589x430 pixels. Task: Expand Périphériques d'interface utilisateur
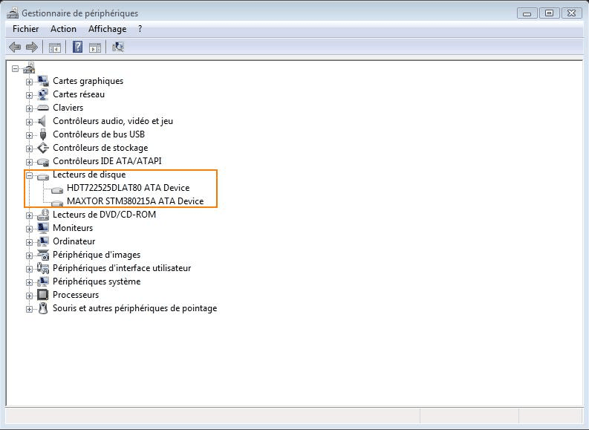29,269
